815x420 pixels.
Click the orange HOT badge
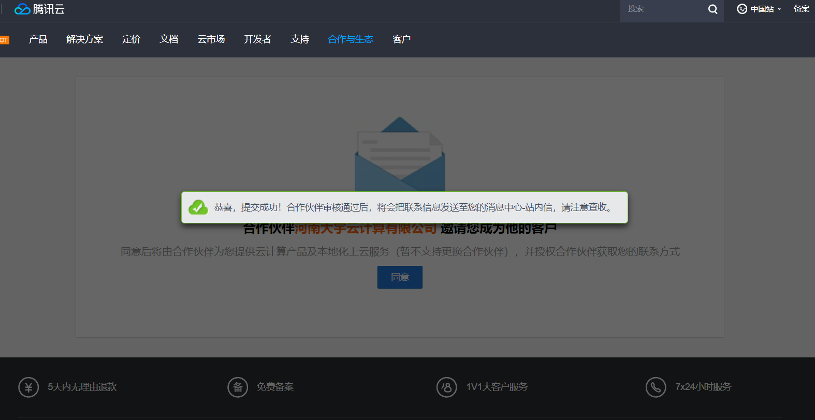[x=4, y=40]
